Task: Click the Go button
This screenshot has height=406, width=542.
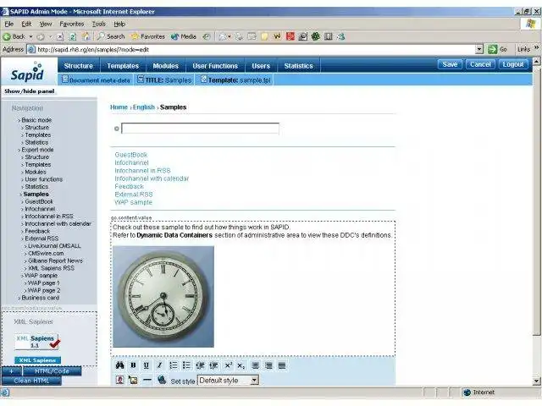Action: 497,49
